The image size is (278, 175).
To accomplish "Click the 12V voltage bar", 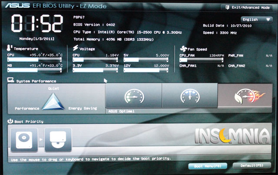I will click(x=146, y=70).
